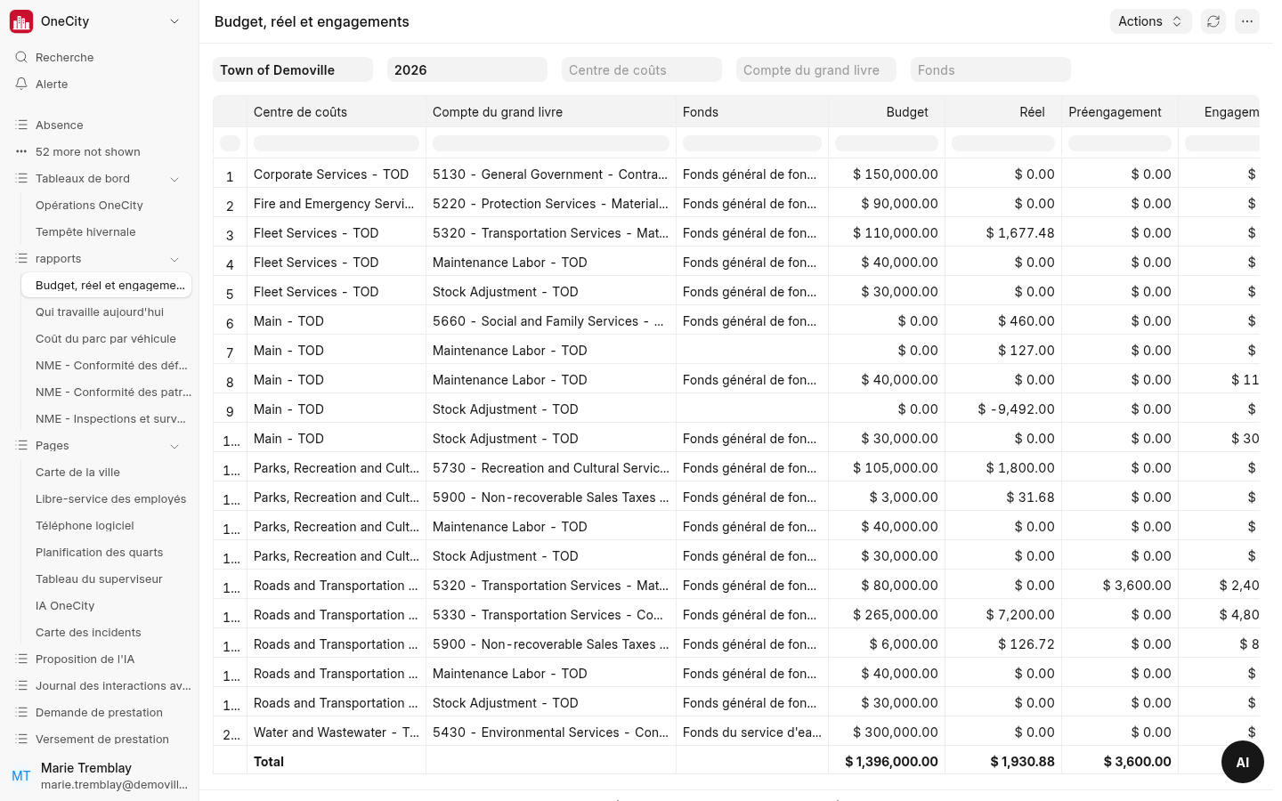Click the ellipsis icon for 52 more not shown
Image resolution: width=1282 pixels, height=801 pixels.
(21, 151)
